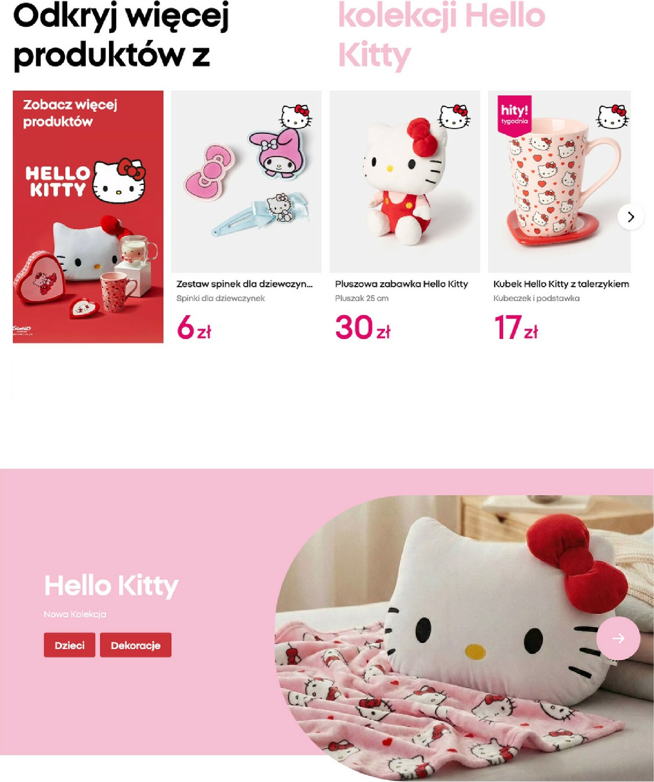Open 'Zestaw spinek dla dziewczyn...' product title
The width and height of the screenshot is (654, 782).
tap(245, 284)
